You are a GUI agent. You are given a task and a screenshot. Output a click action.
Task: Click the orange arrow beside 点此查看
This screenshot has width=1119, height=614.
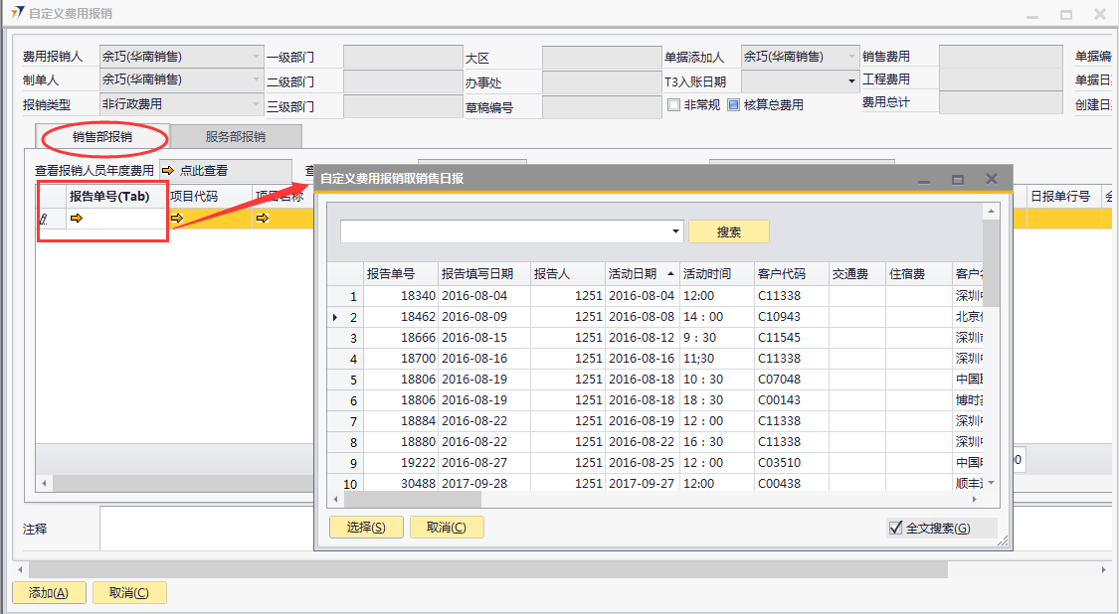click(167, 171)
